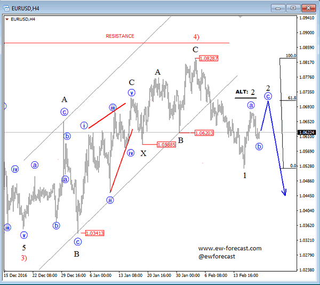
Task: Click the X wave label
Action: (x=143, y=153)
